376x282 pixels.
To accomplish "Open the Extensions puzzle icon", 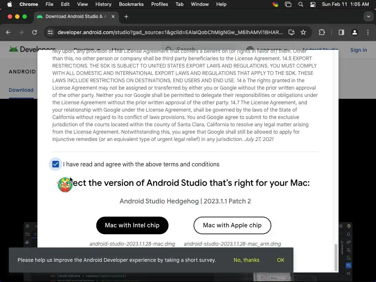I will (x=322, y=32).
